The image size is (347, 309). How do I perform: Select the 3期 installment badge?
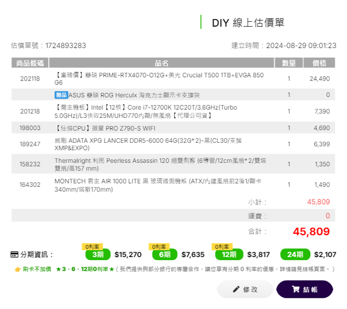(x=98, y=254)
